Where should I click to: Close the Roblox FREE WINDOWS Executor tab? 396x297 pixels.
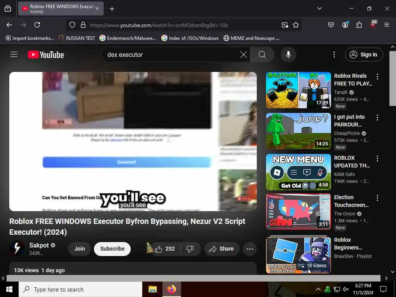click(x=97, y=9)
